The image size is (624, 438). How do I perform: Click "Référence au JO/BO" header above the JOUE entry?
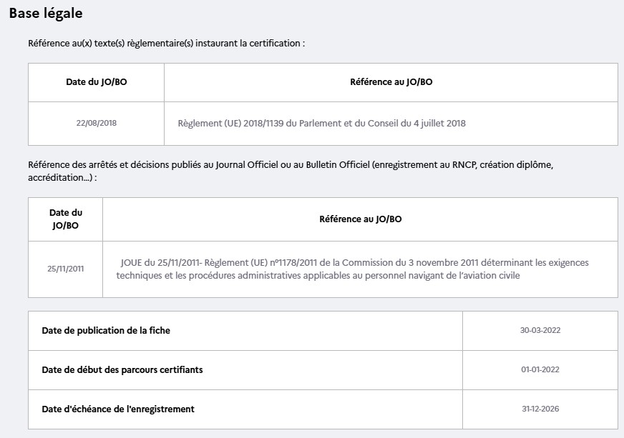pyautogui.click(x=360, y=219)
